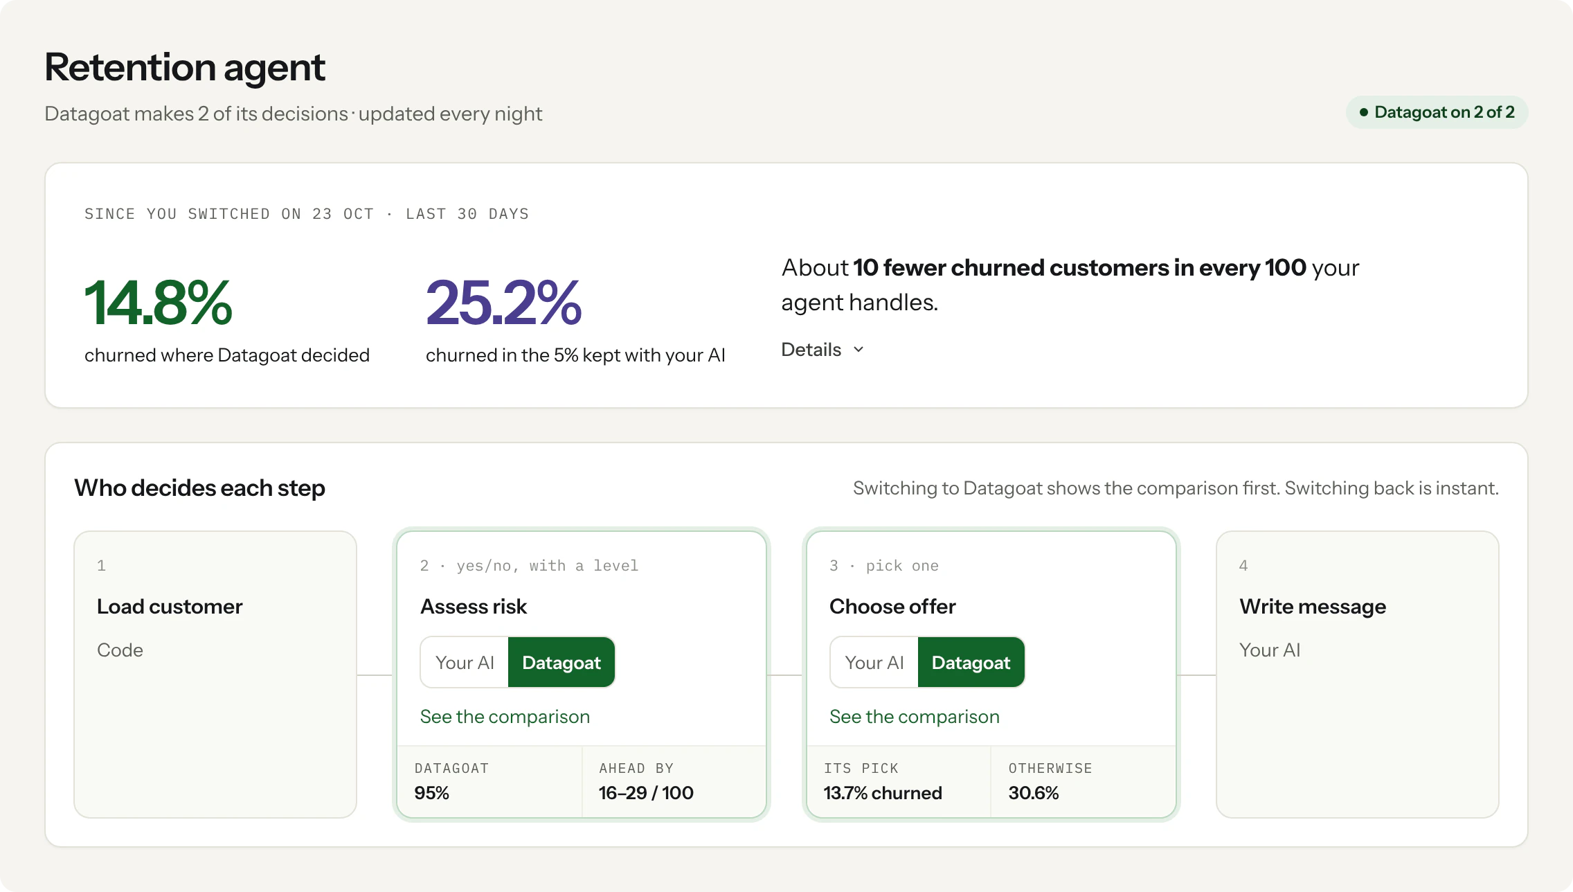Image resolution: width=1573 pixels, height=892 pixels.
Task: Select the Load customer step card
Action: 215,675
